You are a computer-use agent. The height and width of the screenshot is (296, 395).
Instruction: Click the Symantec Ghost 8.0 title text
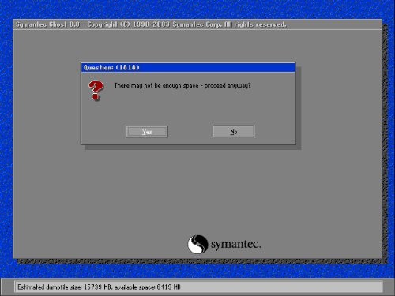[x=47, y=24]
